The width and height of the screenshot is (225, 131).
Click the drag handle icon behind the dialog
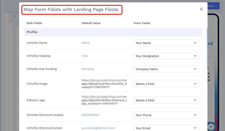pos(15,16)
